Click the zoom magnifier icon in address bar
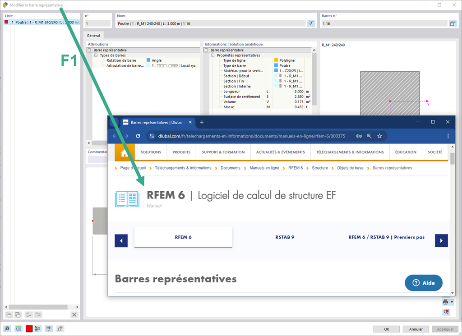Image resolution: width=462 pixels, height=336 pixels. (x=369, y=136)
